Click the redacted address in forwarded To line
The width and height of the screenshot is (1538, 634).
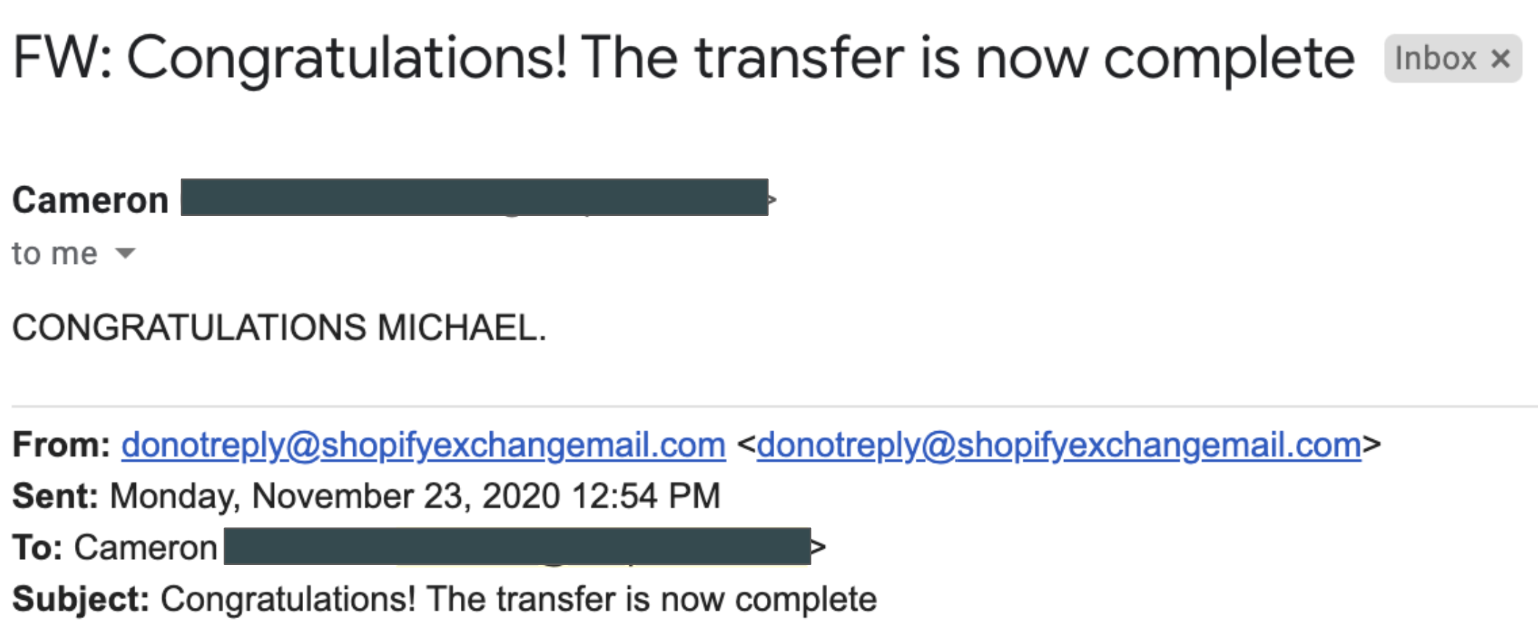pyautogui.click(x=518, y=546)
